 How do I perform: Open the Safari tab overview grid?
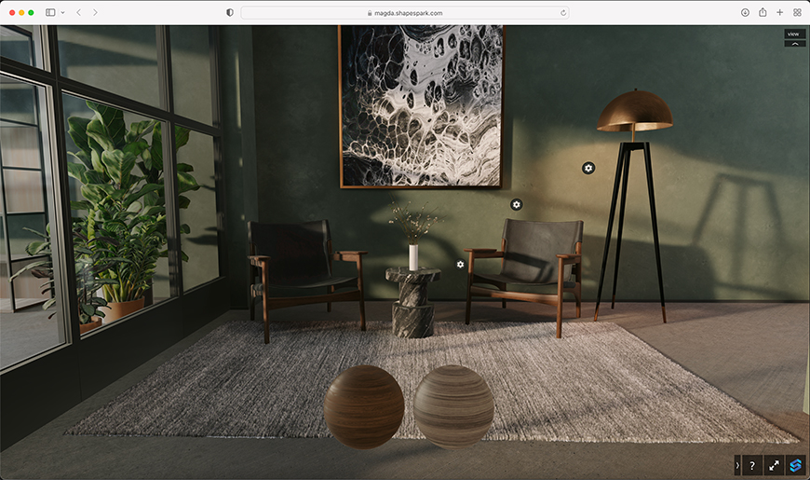797,12
